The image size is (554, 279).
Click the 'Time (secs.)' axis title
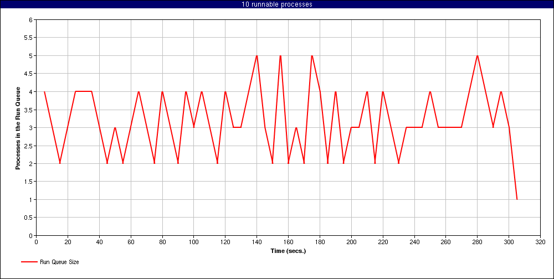click(x=288, y=251)
